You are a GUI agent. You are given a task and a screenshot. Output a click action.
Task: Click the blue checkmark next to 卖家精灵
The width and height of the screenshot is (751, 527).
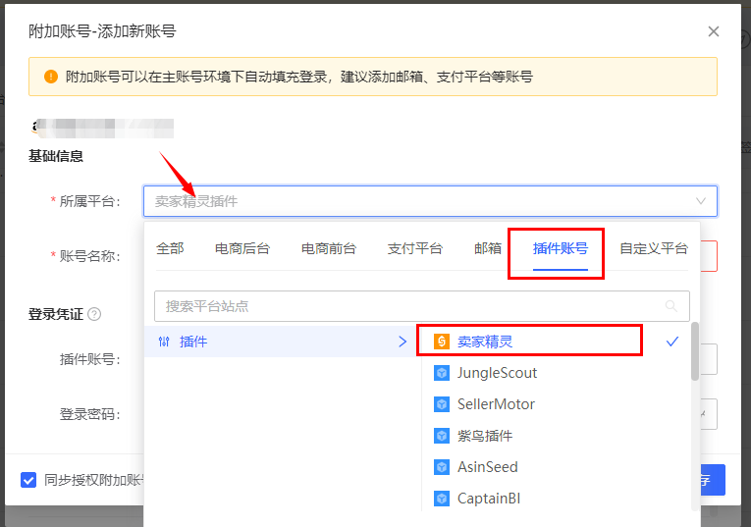tap(672, 342)
